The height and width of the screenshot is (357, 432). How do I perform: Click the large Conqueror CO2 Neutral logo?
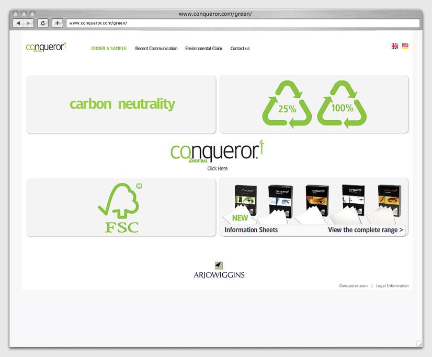point(217,152)
